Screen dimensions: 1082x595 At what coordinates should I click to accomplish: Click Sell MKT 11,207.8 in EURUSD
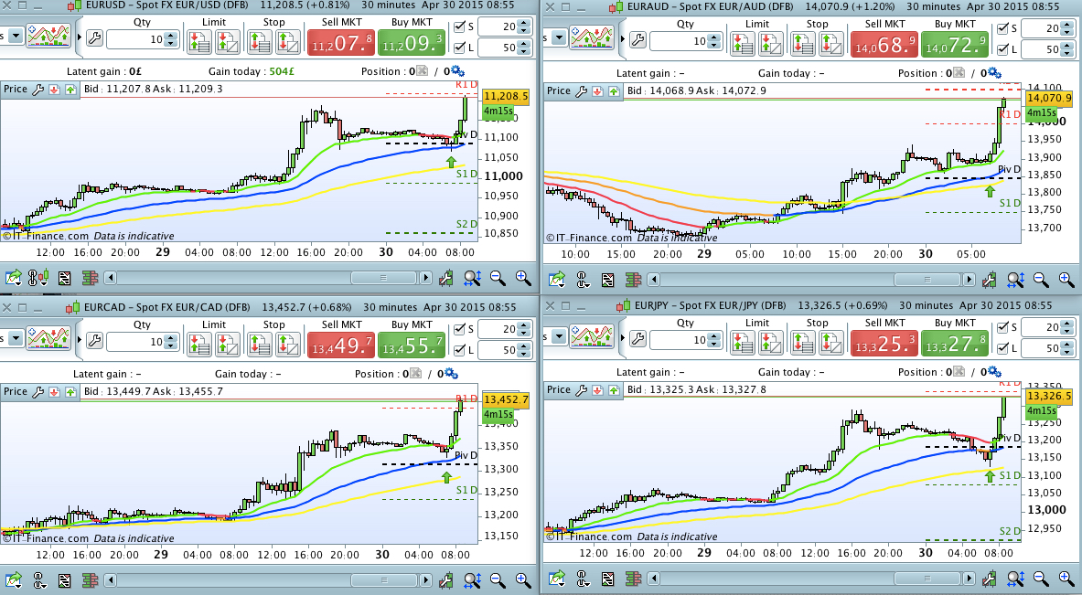341,44
